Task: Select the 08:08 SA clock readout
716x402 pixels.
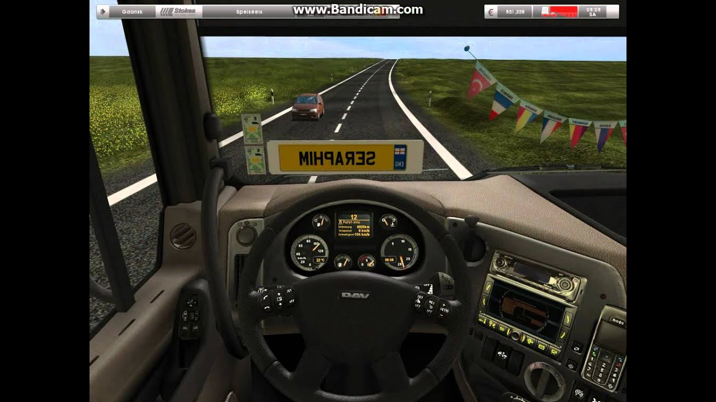Action: (x=594, y=12)
